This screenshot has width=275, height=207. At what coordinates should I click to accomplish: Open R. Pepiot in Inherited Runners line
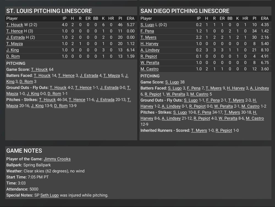(x=224, y=130)
